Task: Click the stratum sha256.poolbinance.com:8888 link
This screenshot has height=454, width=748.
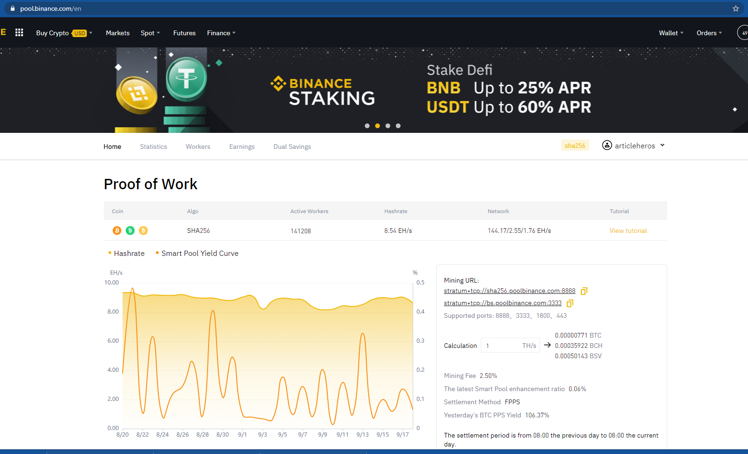Action: point(509,291)
